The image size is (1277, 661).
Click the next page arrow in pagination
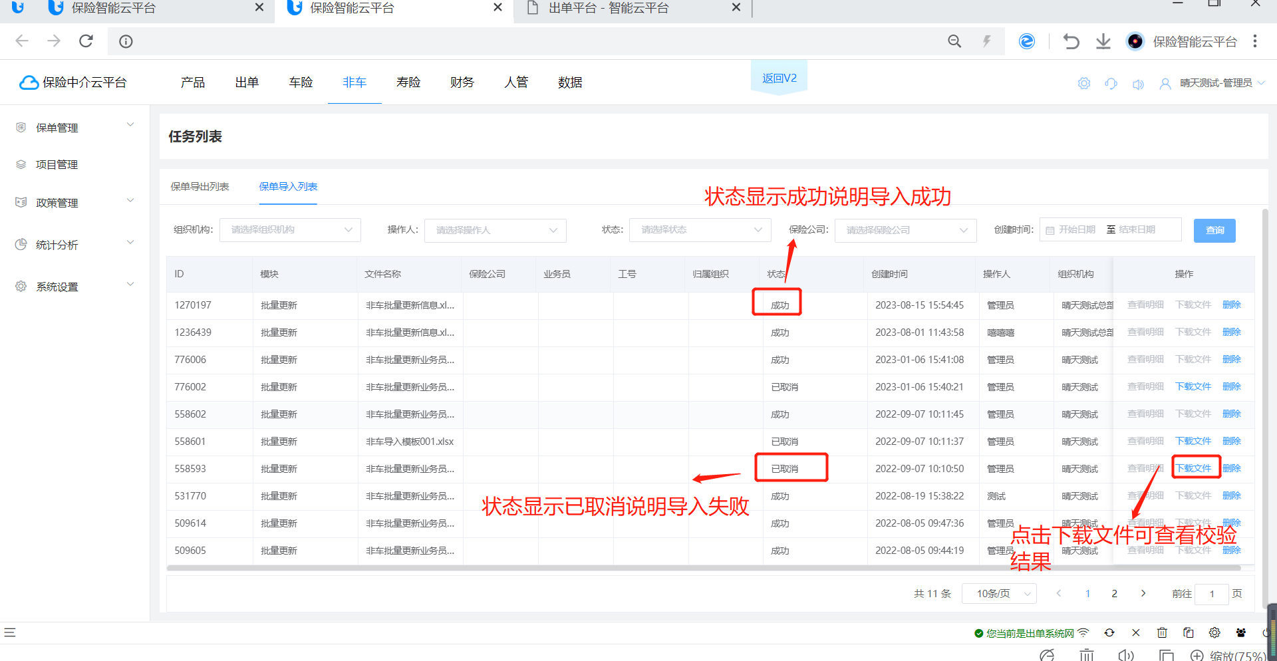(x=1143, y=593)
